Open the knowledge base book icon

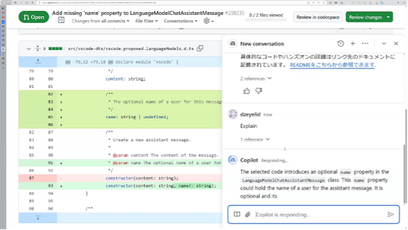click(237, 214)
